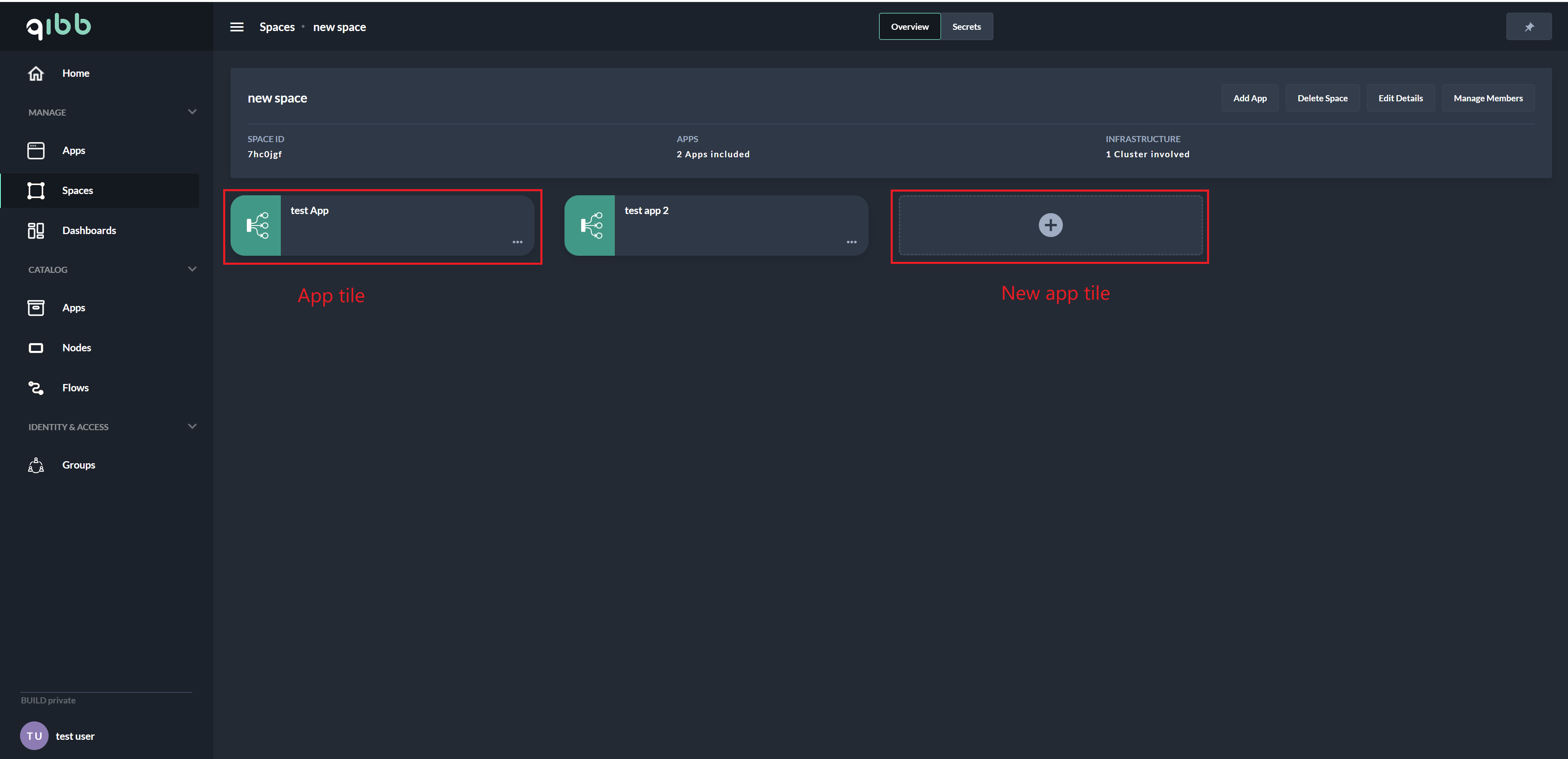
Task: Toggle the hamburger menu icon
Action: pyautogui.click(x=237, y=27)
